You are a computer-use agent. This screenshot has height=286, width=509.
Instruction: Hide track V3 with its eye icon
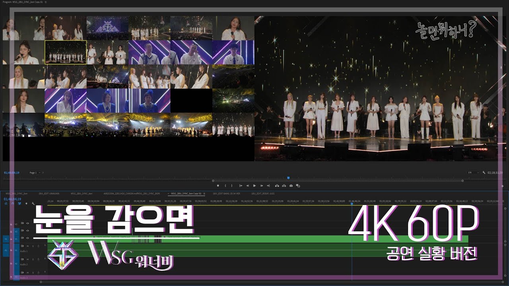tap(27, 223)
